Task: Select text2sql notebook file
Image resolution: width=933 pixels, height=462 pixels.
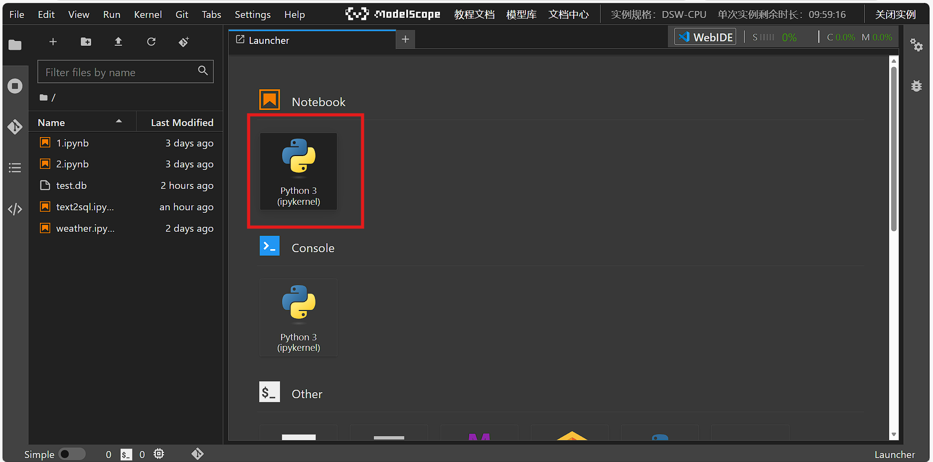Action: click(126, 207)
